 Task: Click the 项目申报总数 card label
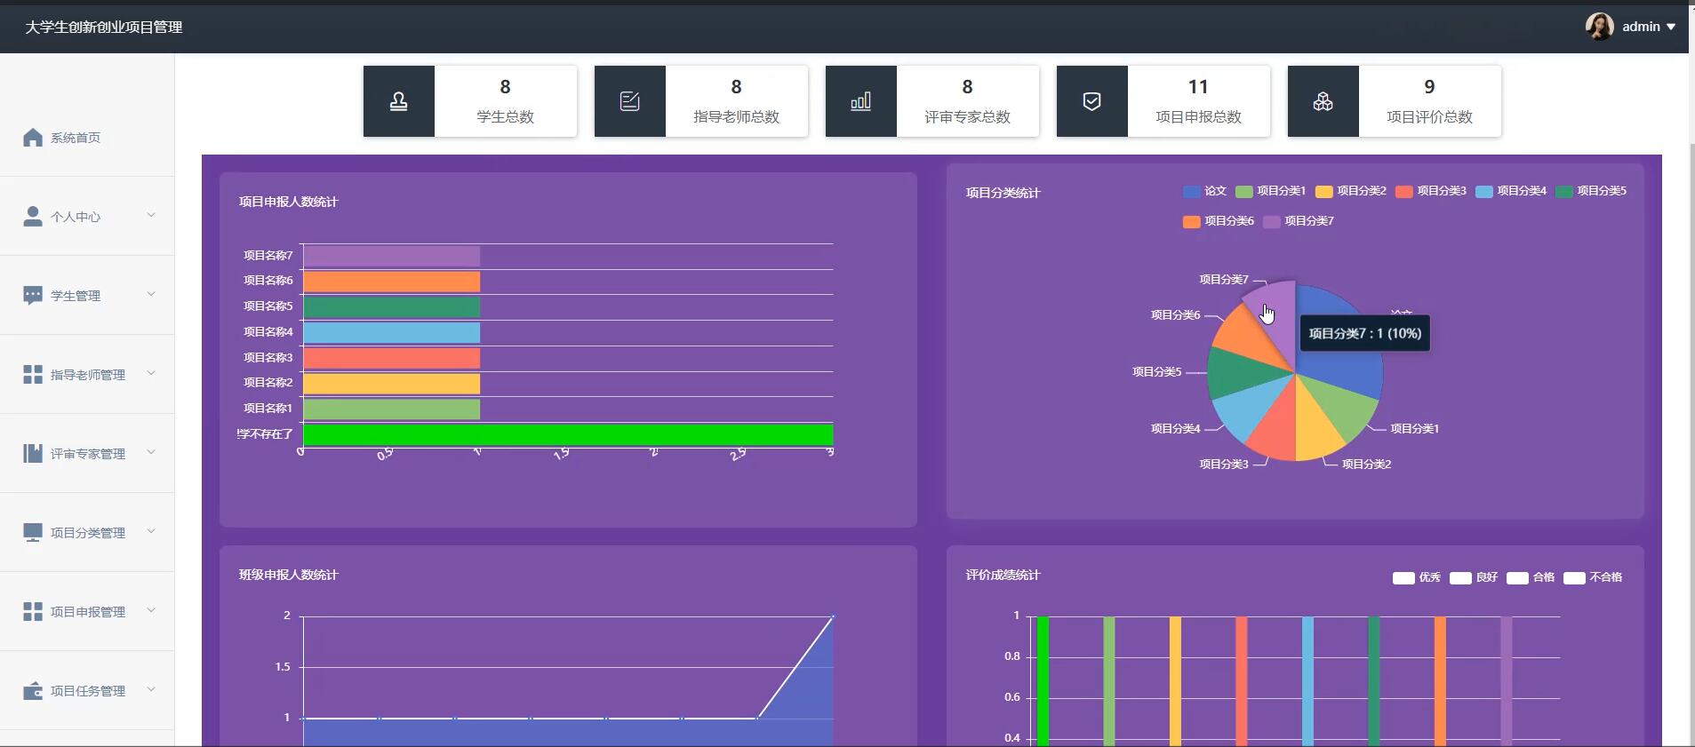[x=1198, y=117]
